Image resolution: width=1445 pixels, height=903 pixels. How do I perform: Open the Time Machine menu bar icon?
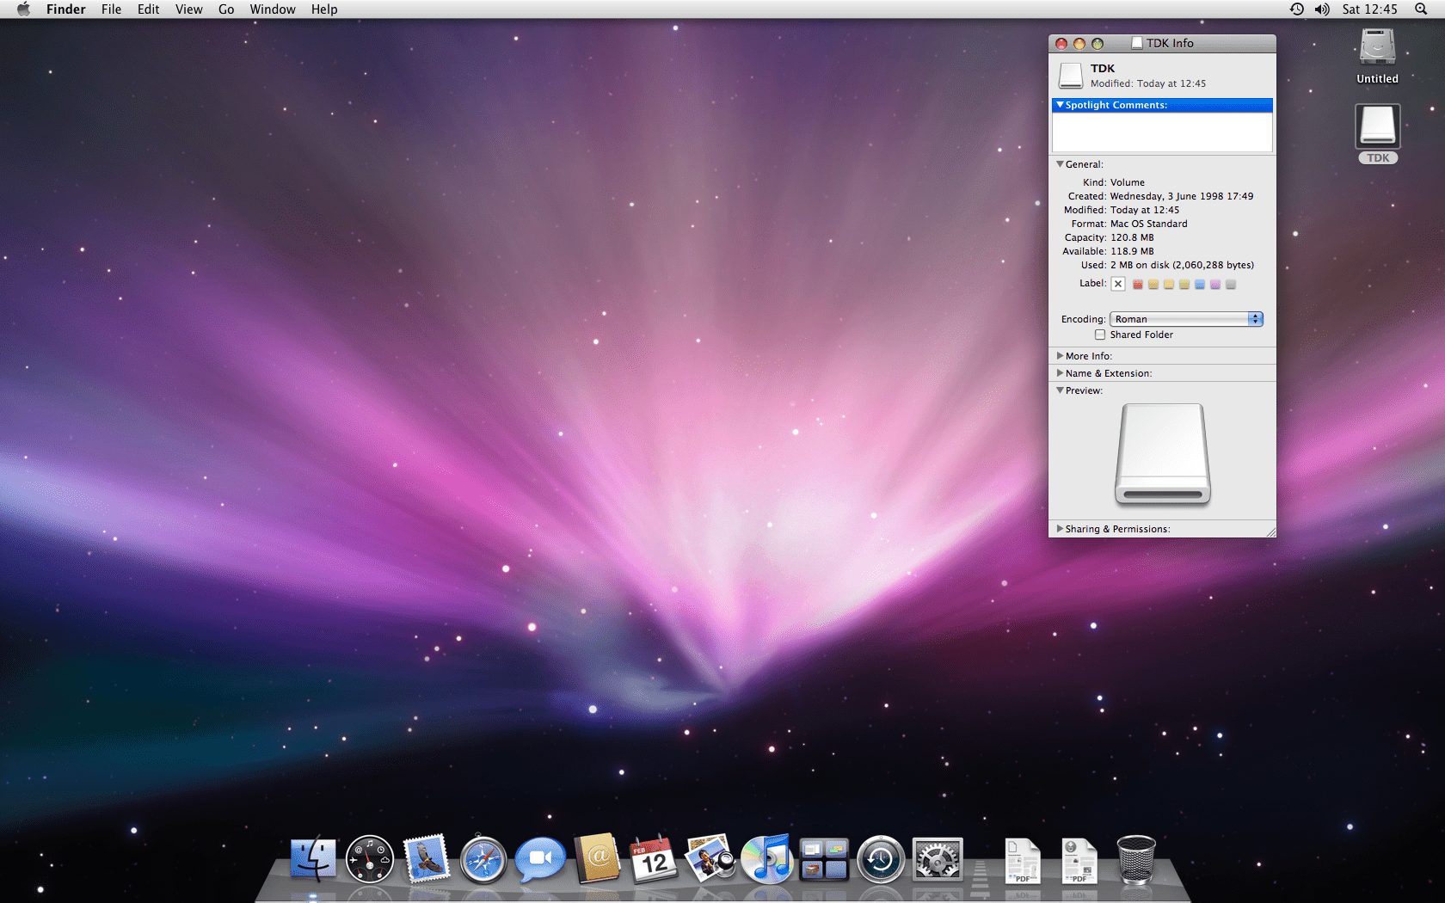tap(1296, 9)
